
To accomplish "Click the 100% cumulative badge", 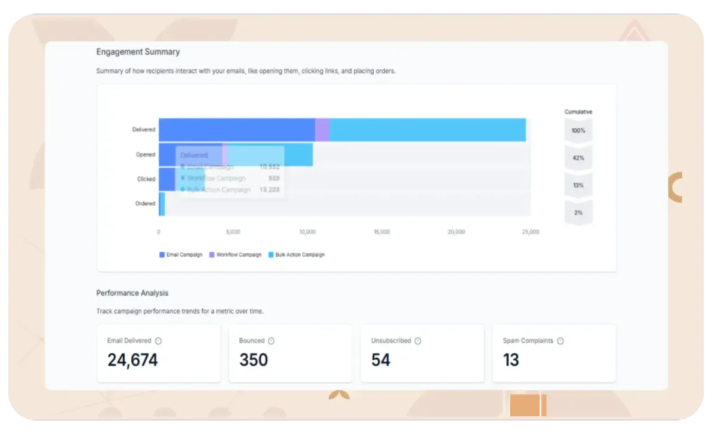I will [x=578, y=130].
